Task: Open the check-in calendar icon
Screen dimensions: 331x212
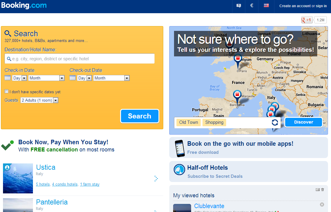Action: (x=7, y=78)
